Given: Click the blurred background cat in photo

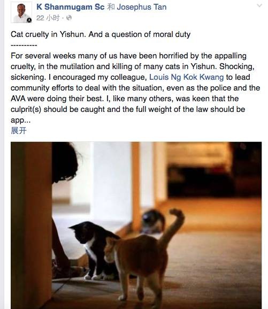Looking at the screenshot, I should click(152, 222).
